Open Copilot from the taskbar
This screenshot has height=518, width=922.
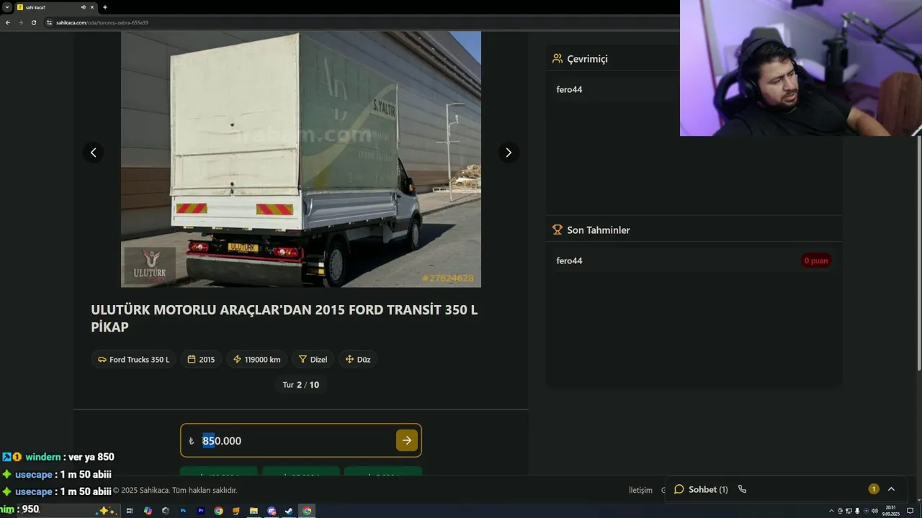pos(148,511)
